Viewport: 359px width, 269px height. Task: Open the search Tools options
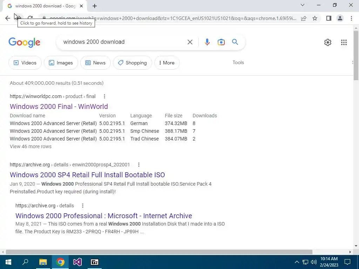pos(238,62)
